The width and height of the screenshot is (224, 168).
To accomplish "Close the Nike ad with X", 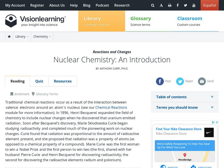I will pos(217,123).
